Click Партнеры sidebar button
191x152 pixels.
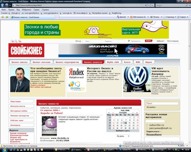point(21,101)
